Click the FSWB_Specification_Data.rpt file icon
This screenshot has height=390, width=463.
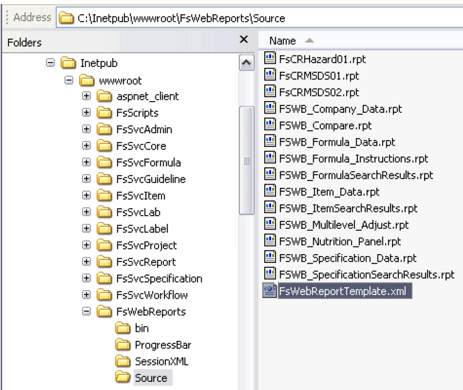point(270,257)
